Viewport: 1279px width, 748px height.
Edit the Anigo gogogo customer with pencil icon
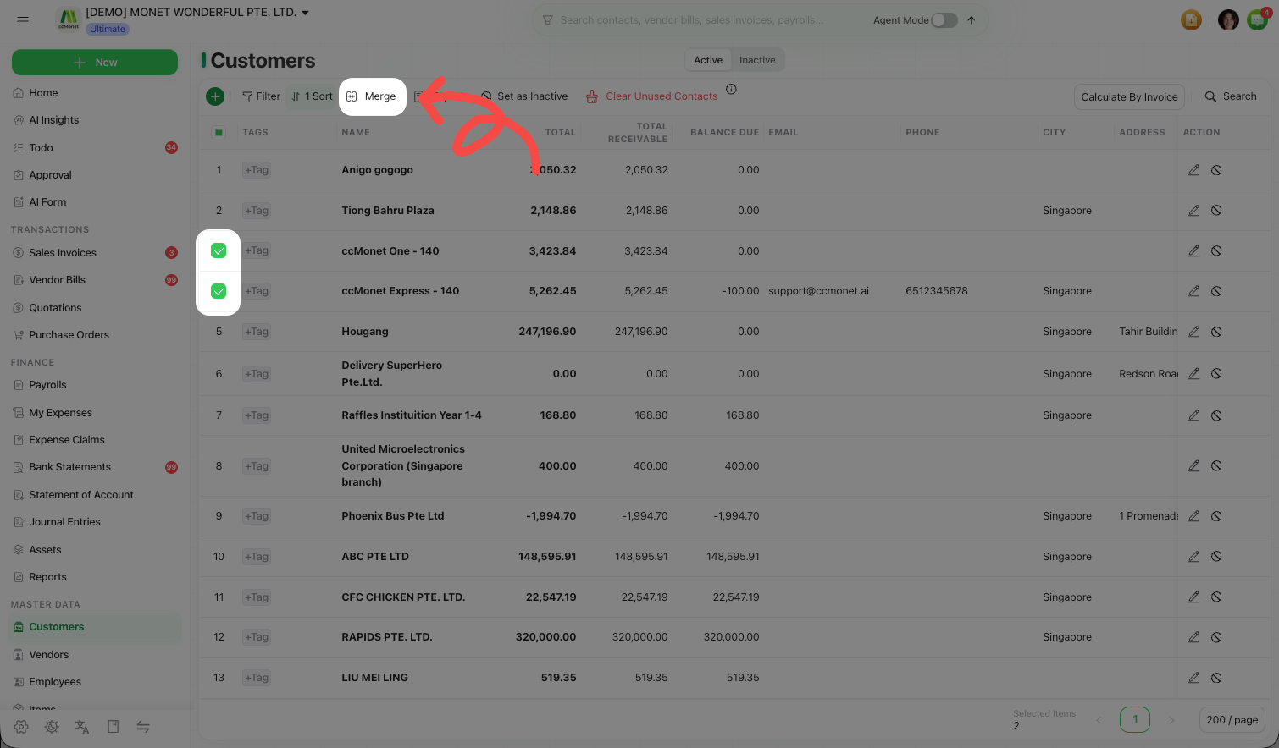coord(1193,170)
